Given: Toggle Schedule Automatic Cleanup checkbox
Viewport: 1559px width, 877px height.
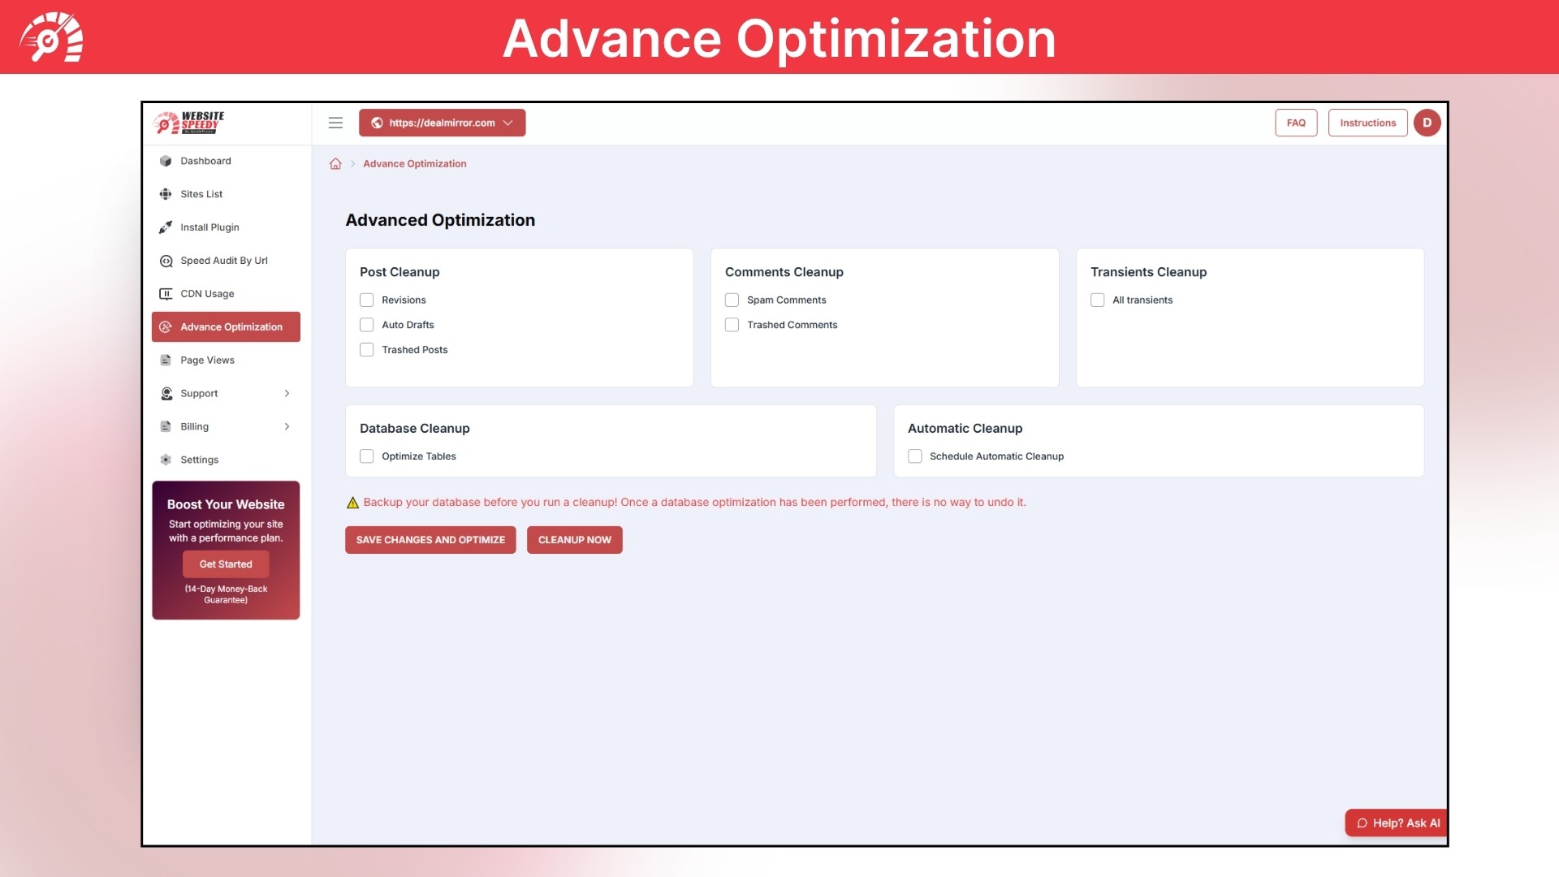Looking at the screenshot, I should tap(915, 456).
